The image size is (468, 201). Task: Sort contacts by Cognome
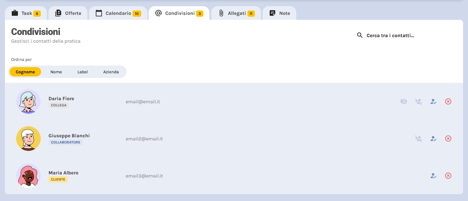tap(25, 72)
